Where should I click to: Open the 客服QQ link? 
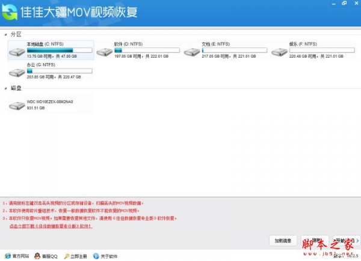(50, 256)
